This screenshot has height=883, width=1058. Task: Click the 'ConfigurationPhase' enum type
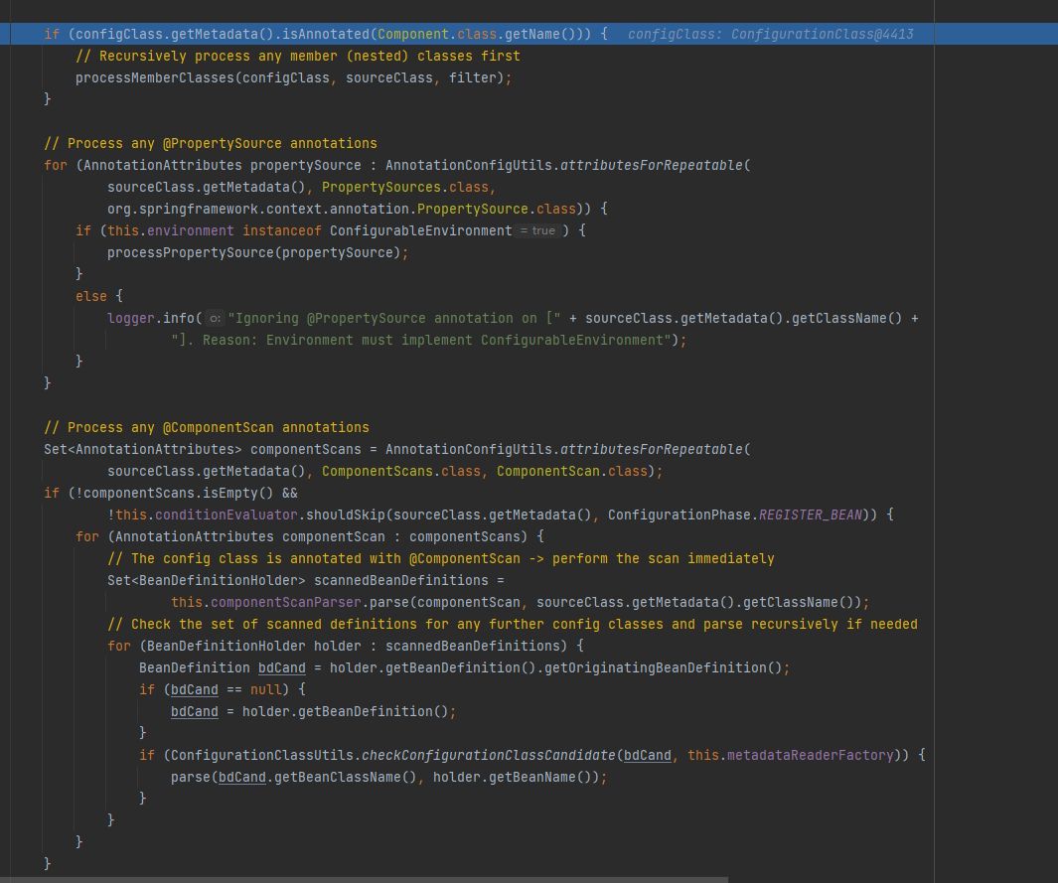tap(679, 515)
